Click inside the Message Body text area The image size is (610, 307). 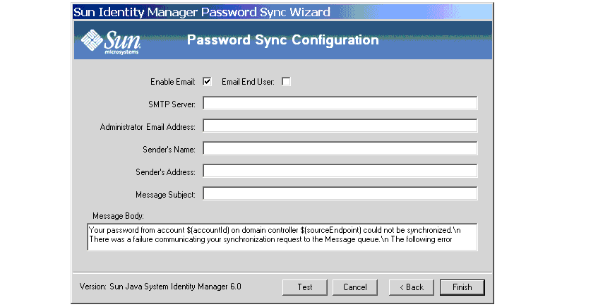[282, 236]
